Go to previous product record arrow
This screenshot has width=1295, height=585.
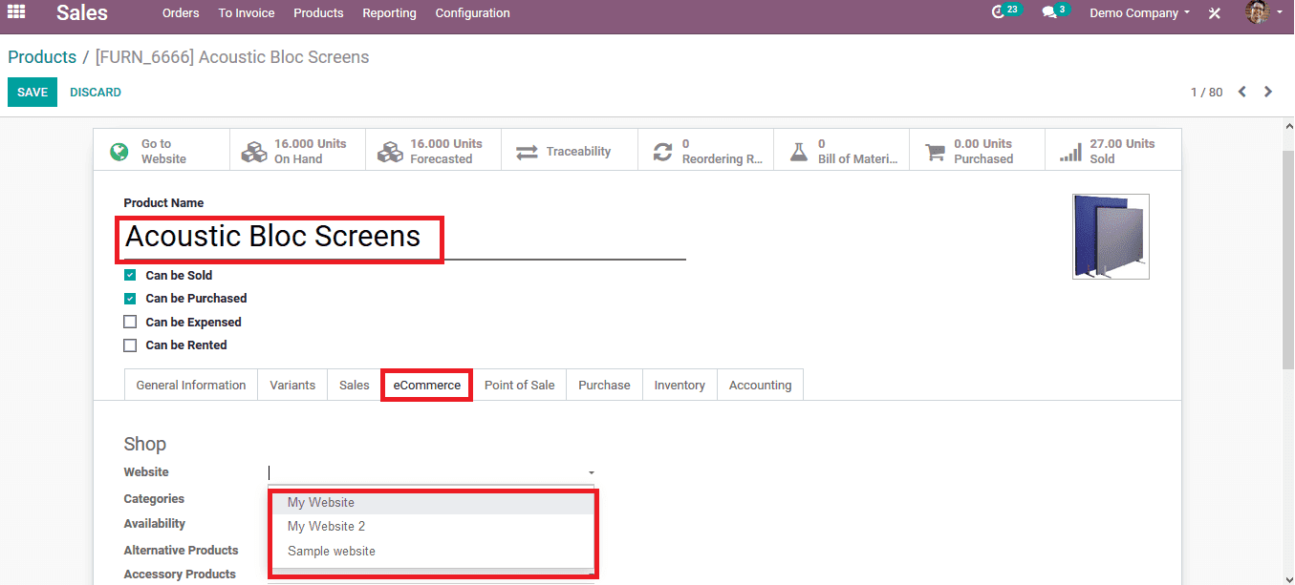point(1242,92)
